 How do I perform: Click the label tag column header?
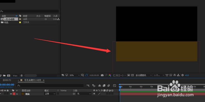[20, 16]
